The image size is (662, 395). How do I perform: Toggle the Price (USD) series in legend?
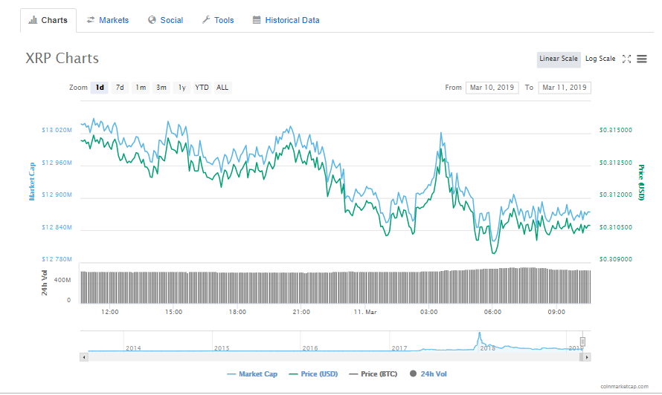pyautogui.click(x=313, y=374)
